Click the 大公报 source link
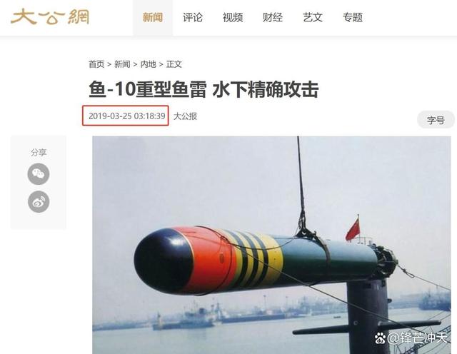 pos(185,116)
